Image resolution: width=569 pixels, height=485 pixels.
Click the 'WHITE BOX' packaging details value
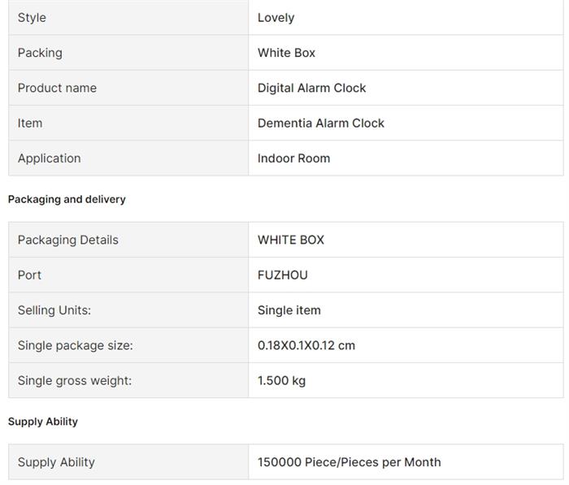pyautogui.click(x=290, y=240)
